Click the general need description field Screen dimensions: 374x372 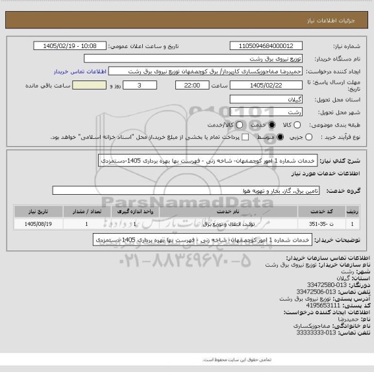(208, 161)
